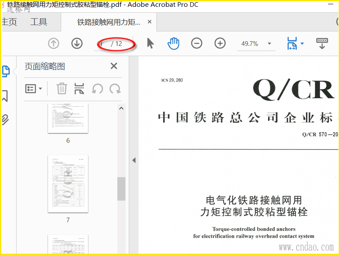Zoom out with the minus button

coord(197,43)
